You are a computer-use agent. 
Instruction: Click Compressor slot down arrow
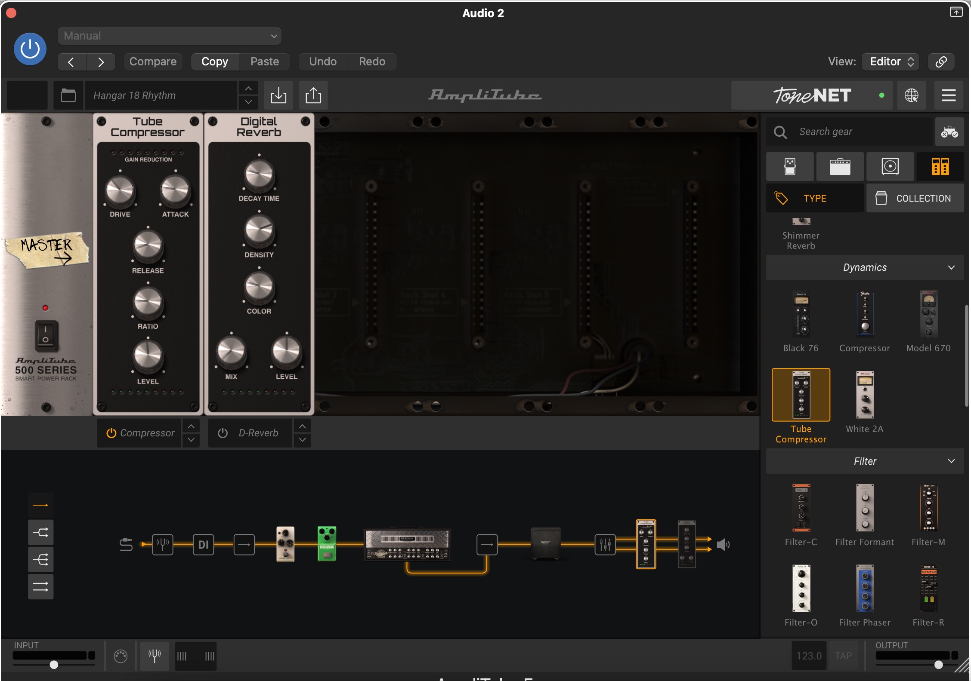191,440
